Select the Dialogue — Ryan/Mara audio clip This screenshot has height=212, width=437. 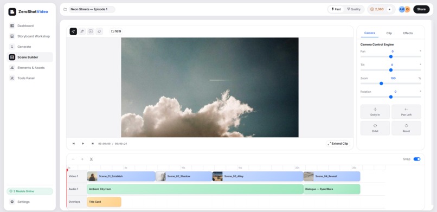332,189
